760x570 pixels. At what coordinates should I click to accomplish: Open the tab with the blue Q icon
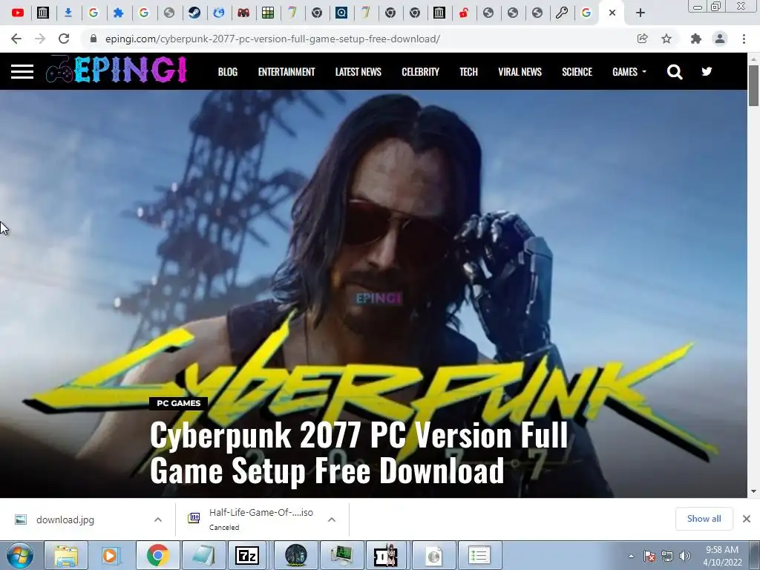(x=341, y=13)
